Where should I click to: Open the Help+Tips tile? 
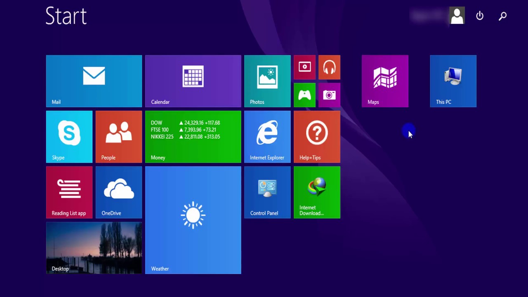[317, 137]
